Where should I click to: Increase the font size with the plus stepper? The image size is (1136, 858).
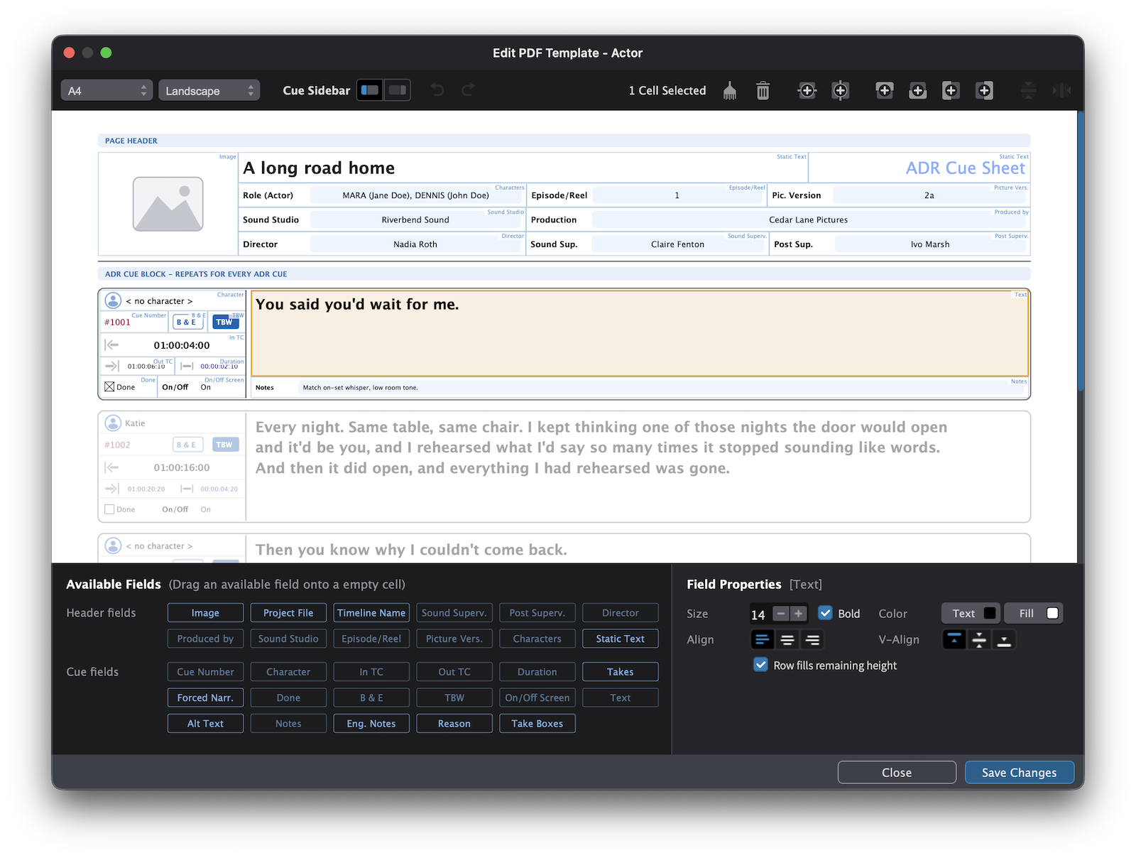pyautogui.click(x=799, y=614)
